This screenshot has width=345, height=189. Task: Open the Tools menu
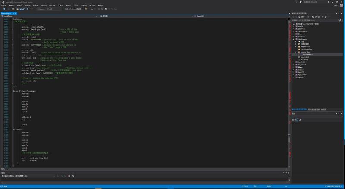(60, 6)
